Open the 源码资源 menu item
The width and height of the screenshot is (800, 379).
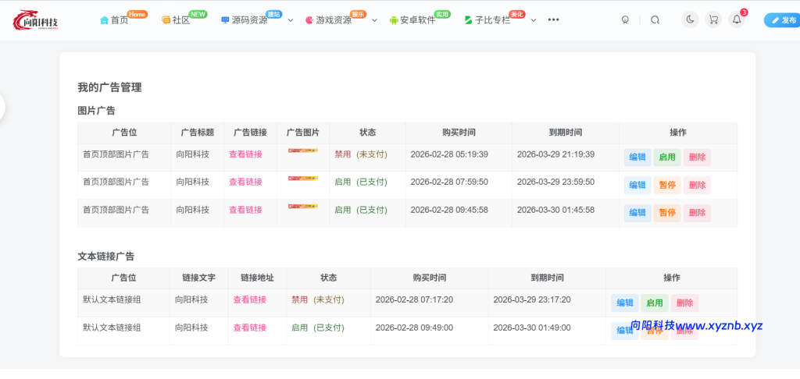pos(249,20)
